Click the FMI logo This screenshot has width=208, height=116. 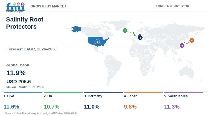tap(16, 7)
